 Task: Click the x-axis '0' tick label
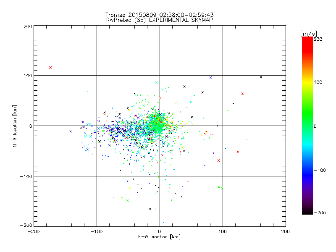point(160,231)
